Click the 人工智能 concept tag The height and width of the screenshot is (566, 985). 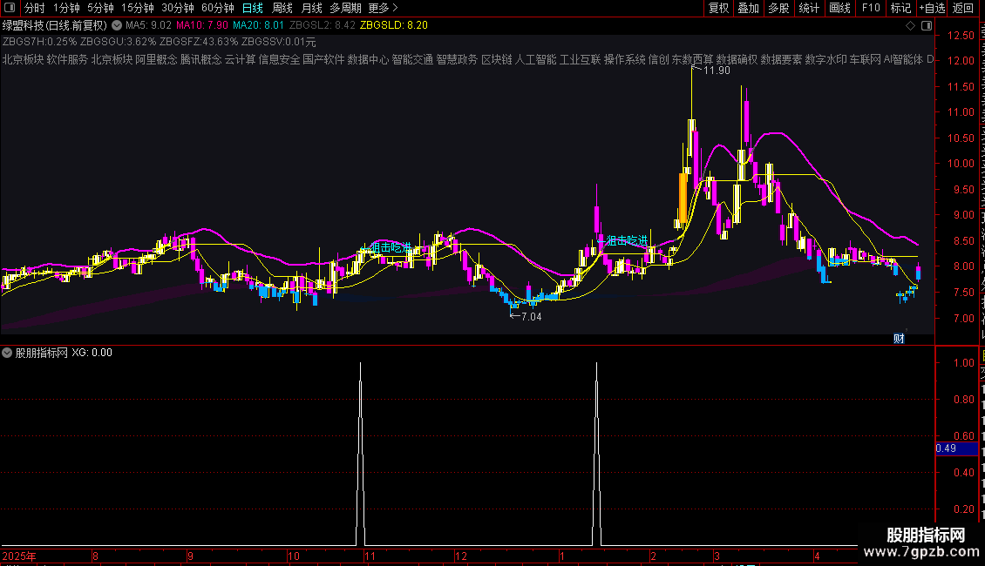pos(535,59)
